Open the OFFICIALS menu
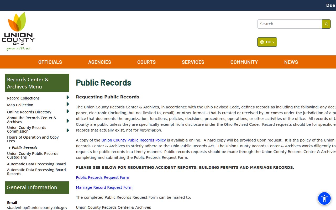Viewport: 336px width, 210px height. (x=50, y=62)
